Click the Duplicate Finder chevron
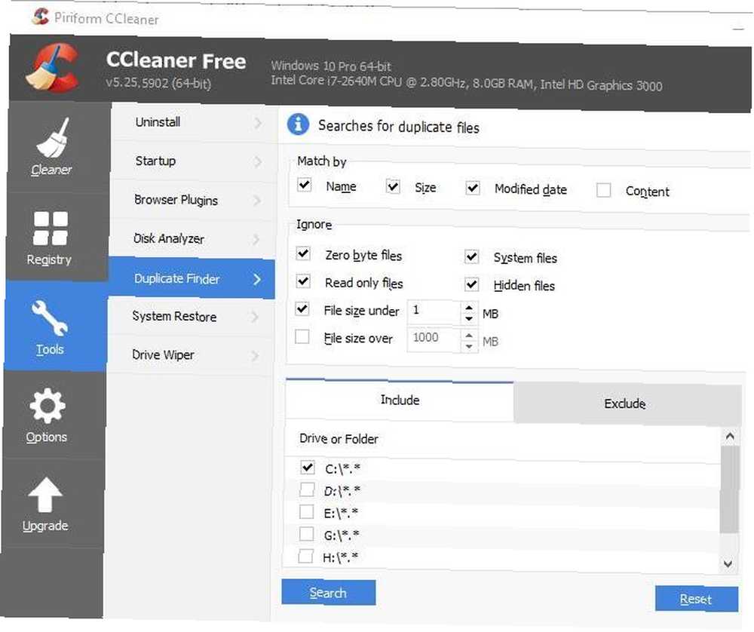754x632 pixels. (257, 279)
